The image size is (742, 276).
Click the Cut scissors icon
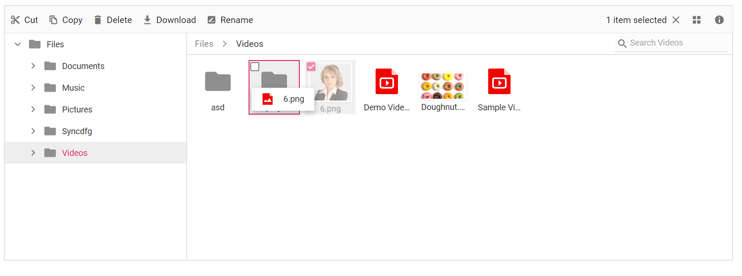coord(15,20)
